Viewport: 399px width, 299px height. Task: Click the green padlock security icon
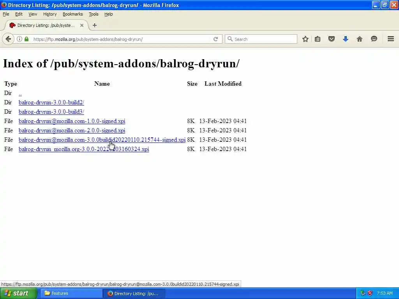pos(26,39)
